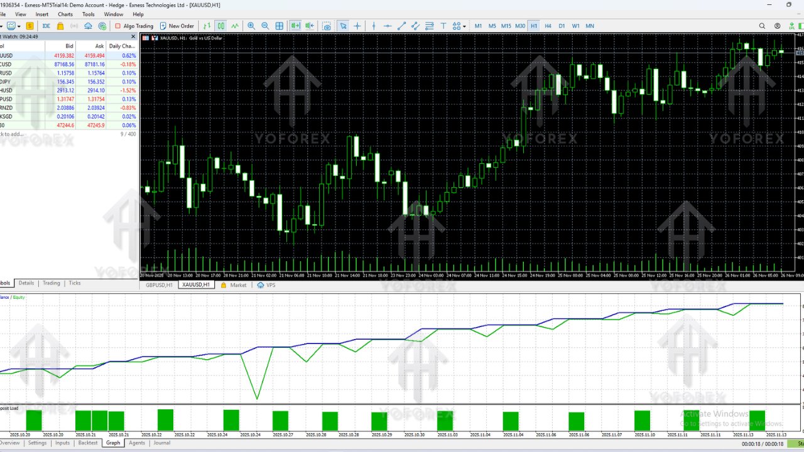Viewport: 804px width, 452px height.
Task: Select the H4 timeframe
Action: point(547,26)
